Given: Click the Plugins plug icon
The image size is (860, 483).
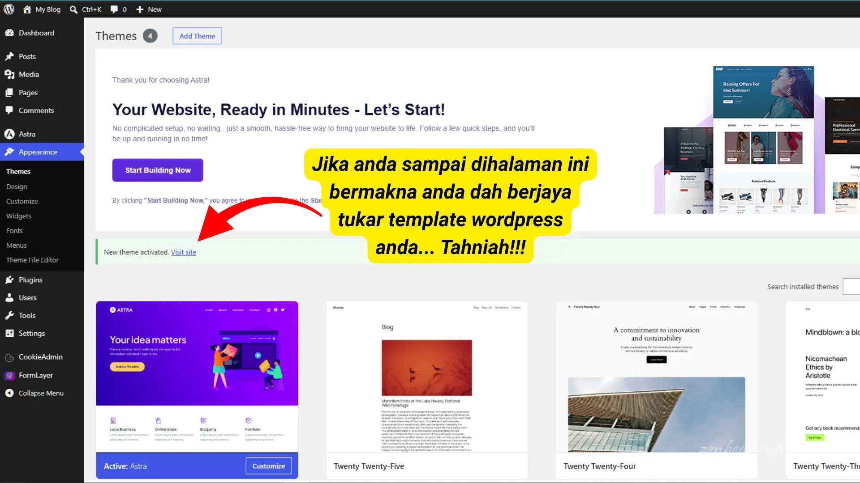Looking at the screenshot, I should pos(9,280).
